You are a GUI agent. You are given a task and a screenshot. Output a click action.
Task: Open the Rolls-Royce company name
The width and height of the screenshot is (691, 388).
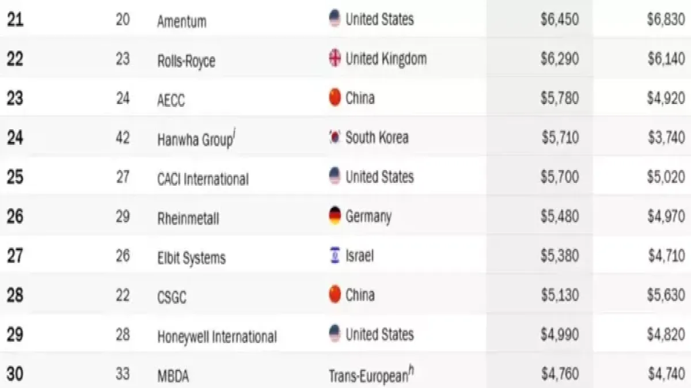(186, 61)
